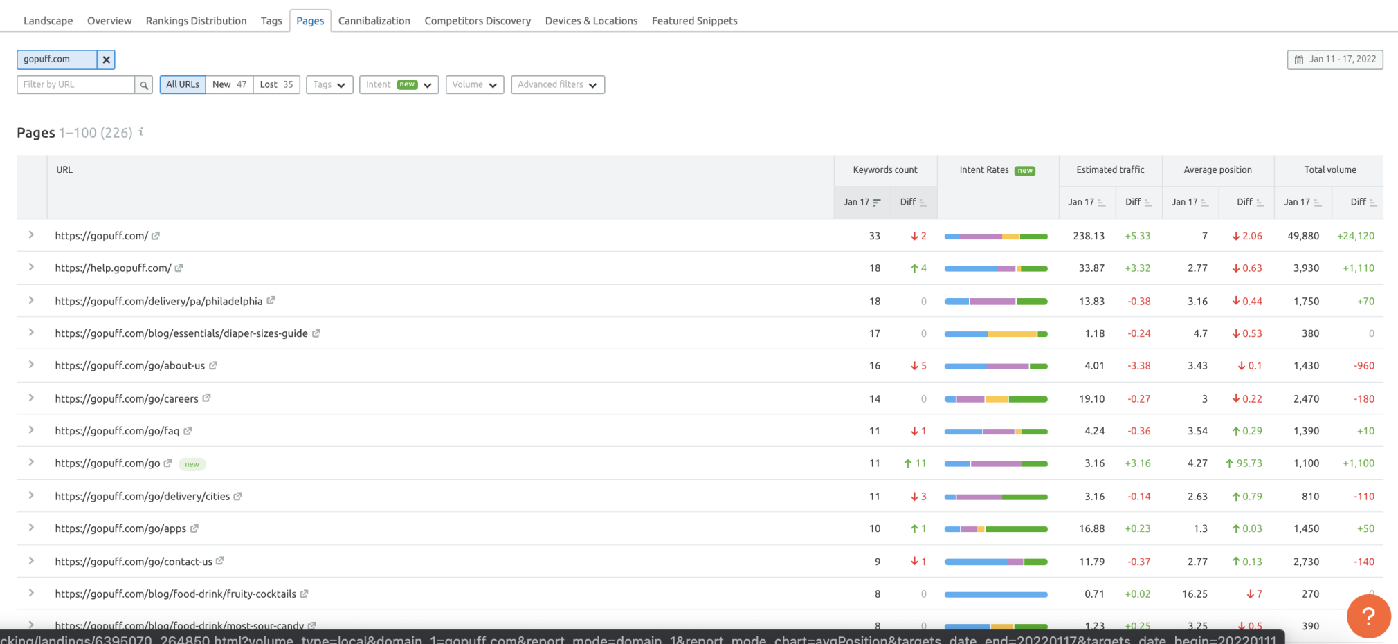
Task: Open external link icon for philadelphia delivery URL
Action: click(x=271, y=301)
